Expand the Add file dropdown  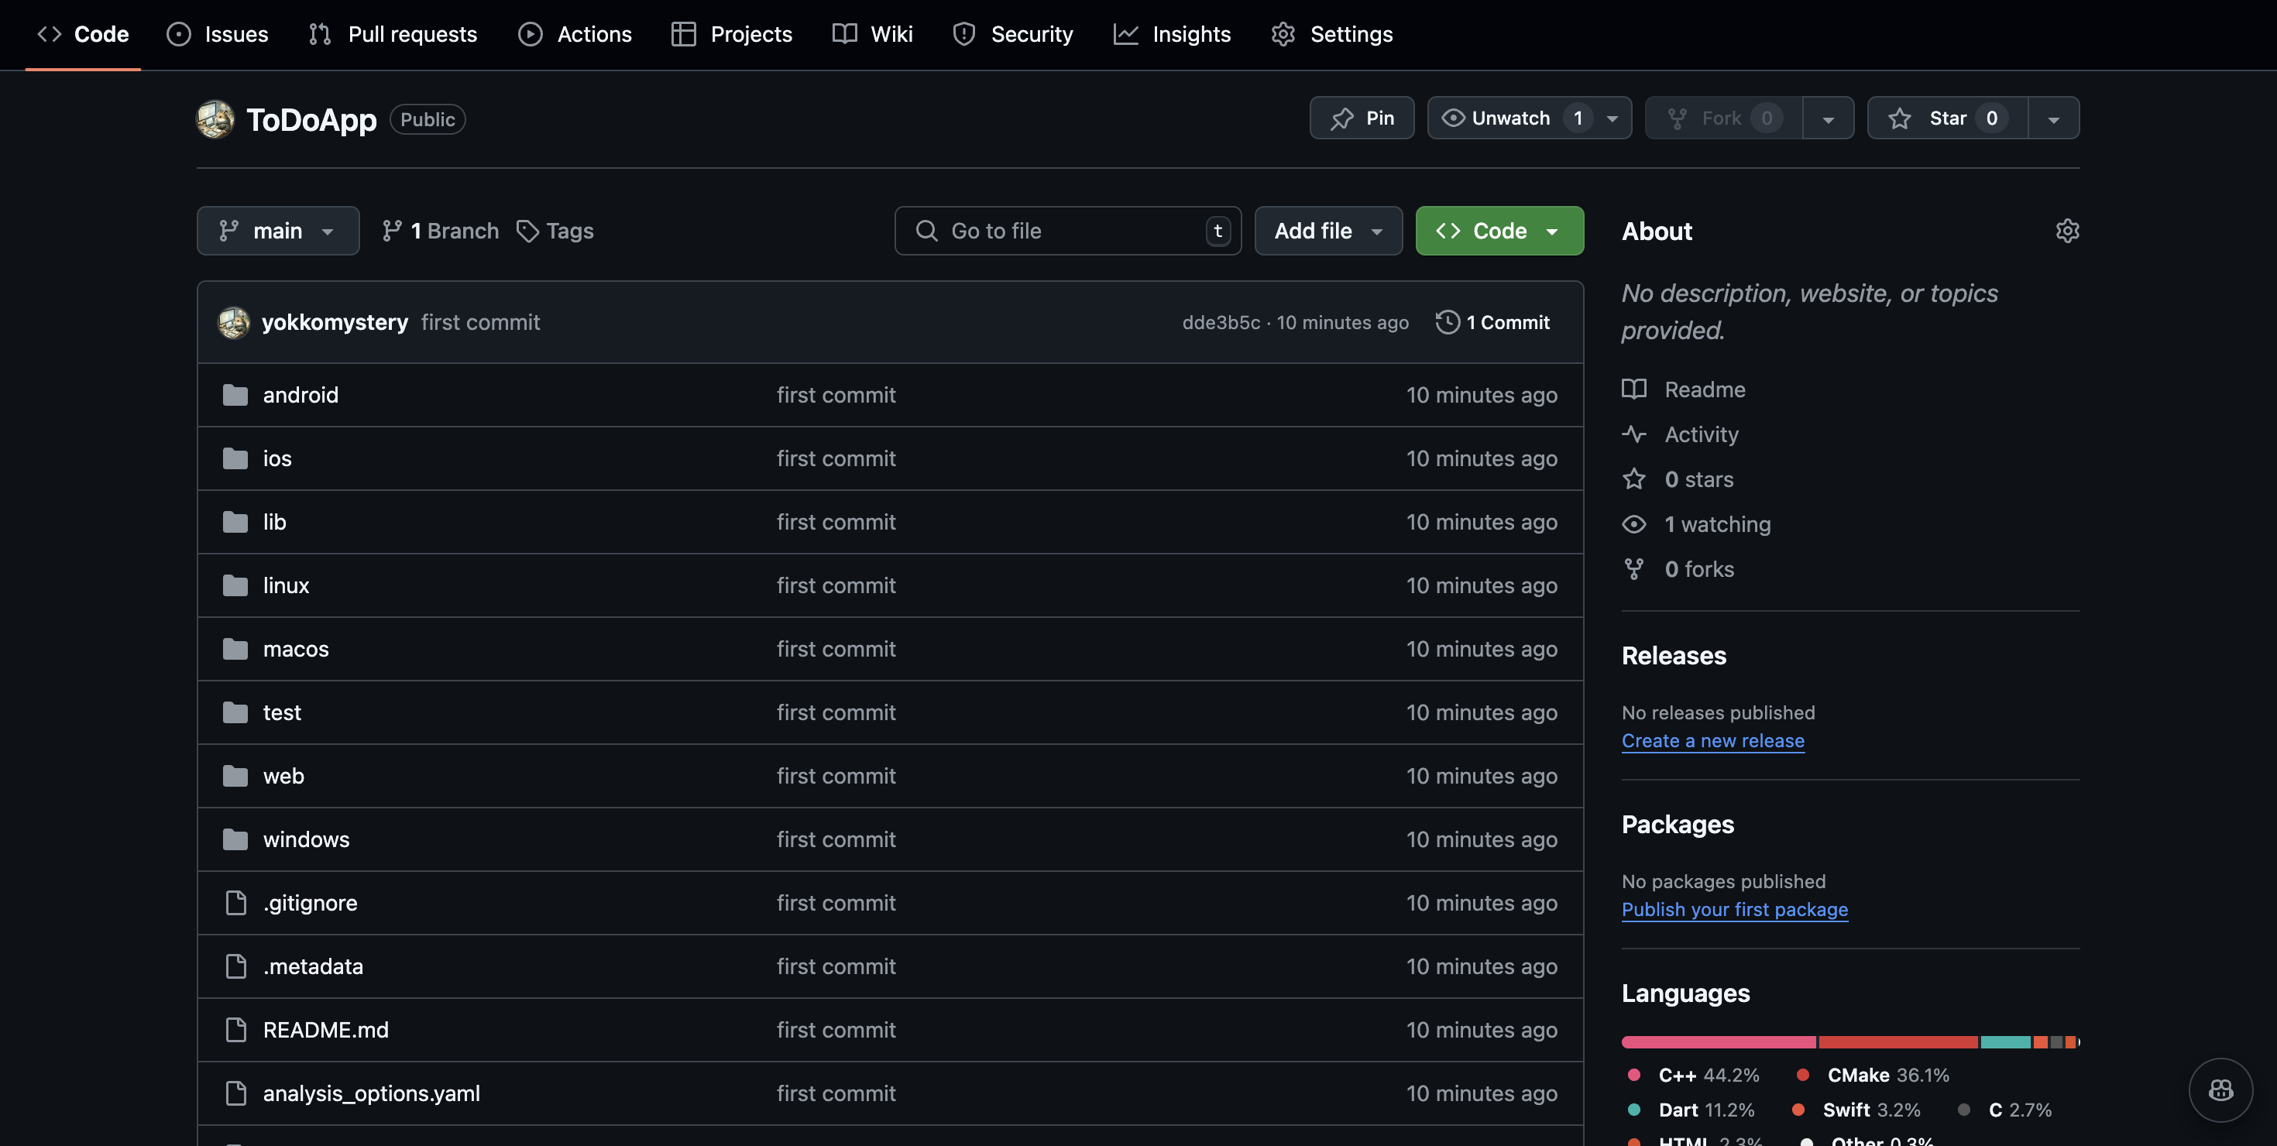pos(1327,231)
